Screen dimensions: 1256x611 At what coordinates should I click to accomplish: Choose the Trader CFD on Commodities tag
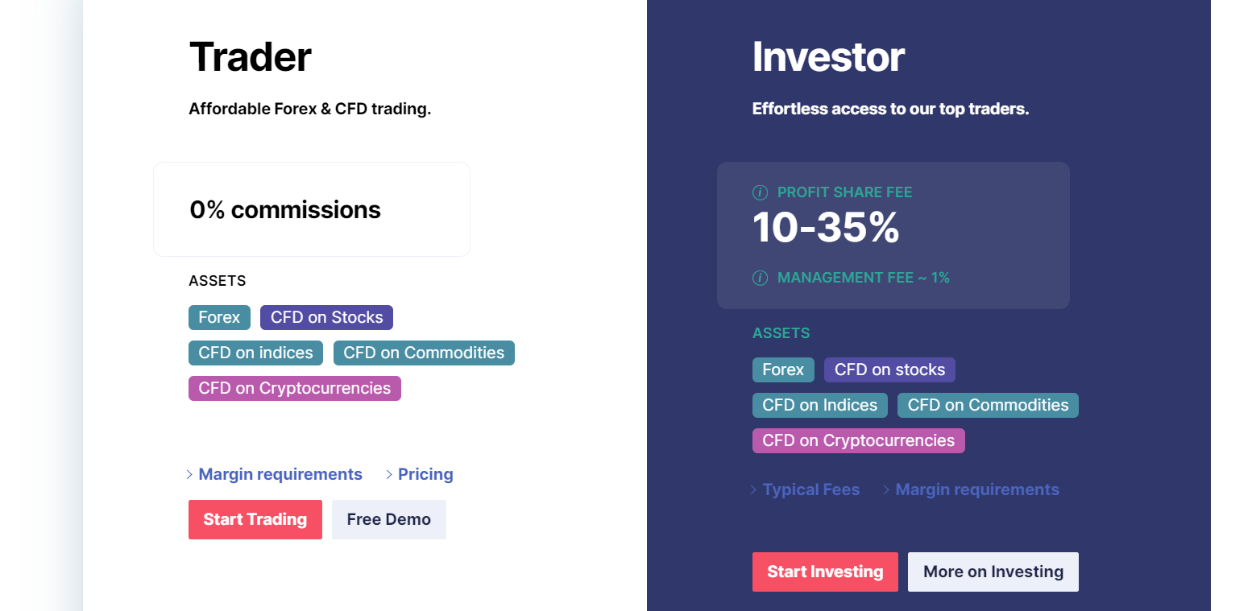[x=424, y=353]
